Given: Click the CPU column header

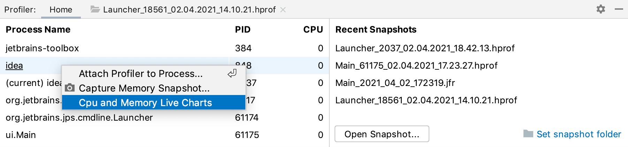Looking at the screenshot, I should (313, 29).
